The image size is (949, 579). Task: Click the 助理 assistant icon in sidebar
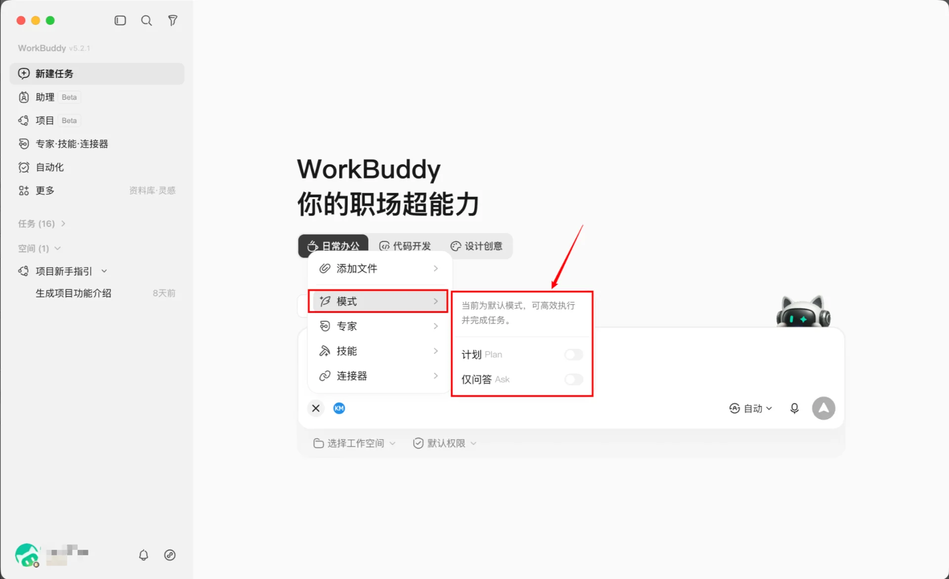(24, 97)
